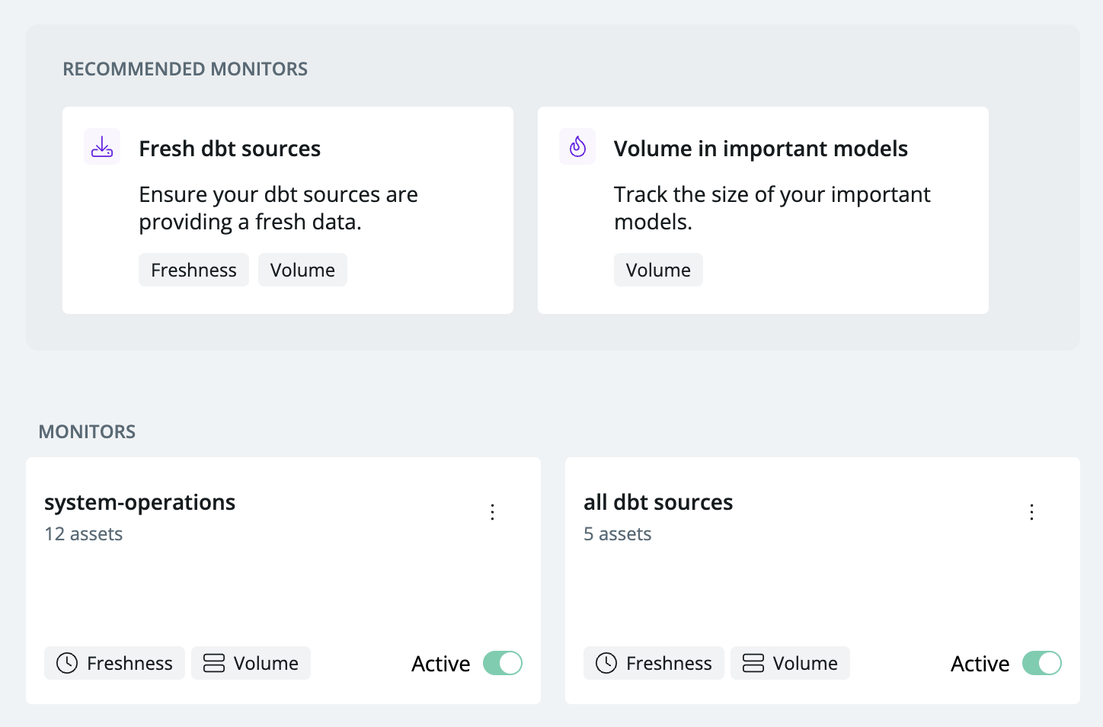1103x727 pixels.
Task: Click the 5 assets count on all dbt sources
Action: coord(618,534)
